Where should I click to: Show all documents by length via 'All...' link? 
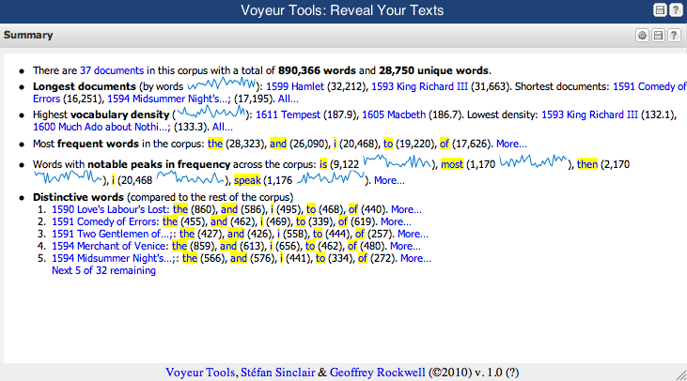288,99
